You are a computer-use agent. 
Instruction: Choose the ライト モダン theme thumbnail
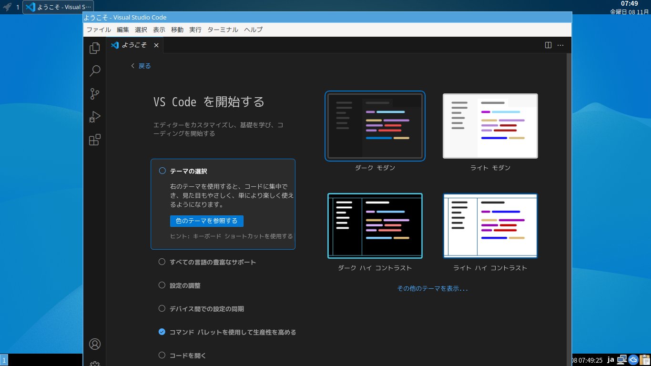(490, 126)
